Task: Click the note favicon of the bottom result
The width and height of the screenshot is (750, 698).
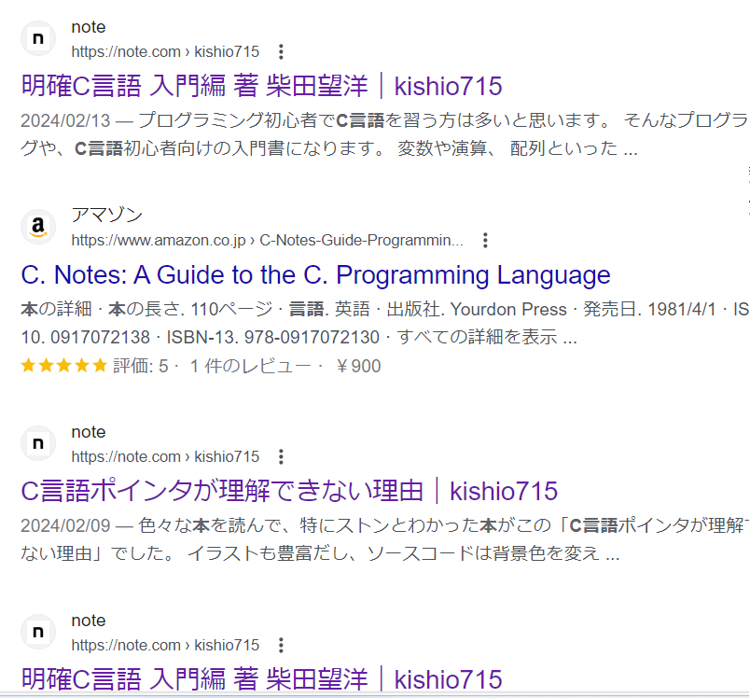Action: (38, 632)
